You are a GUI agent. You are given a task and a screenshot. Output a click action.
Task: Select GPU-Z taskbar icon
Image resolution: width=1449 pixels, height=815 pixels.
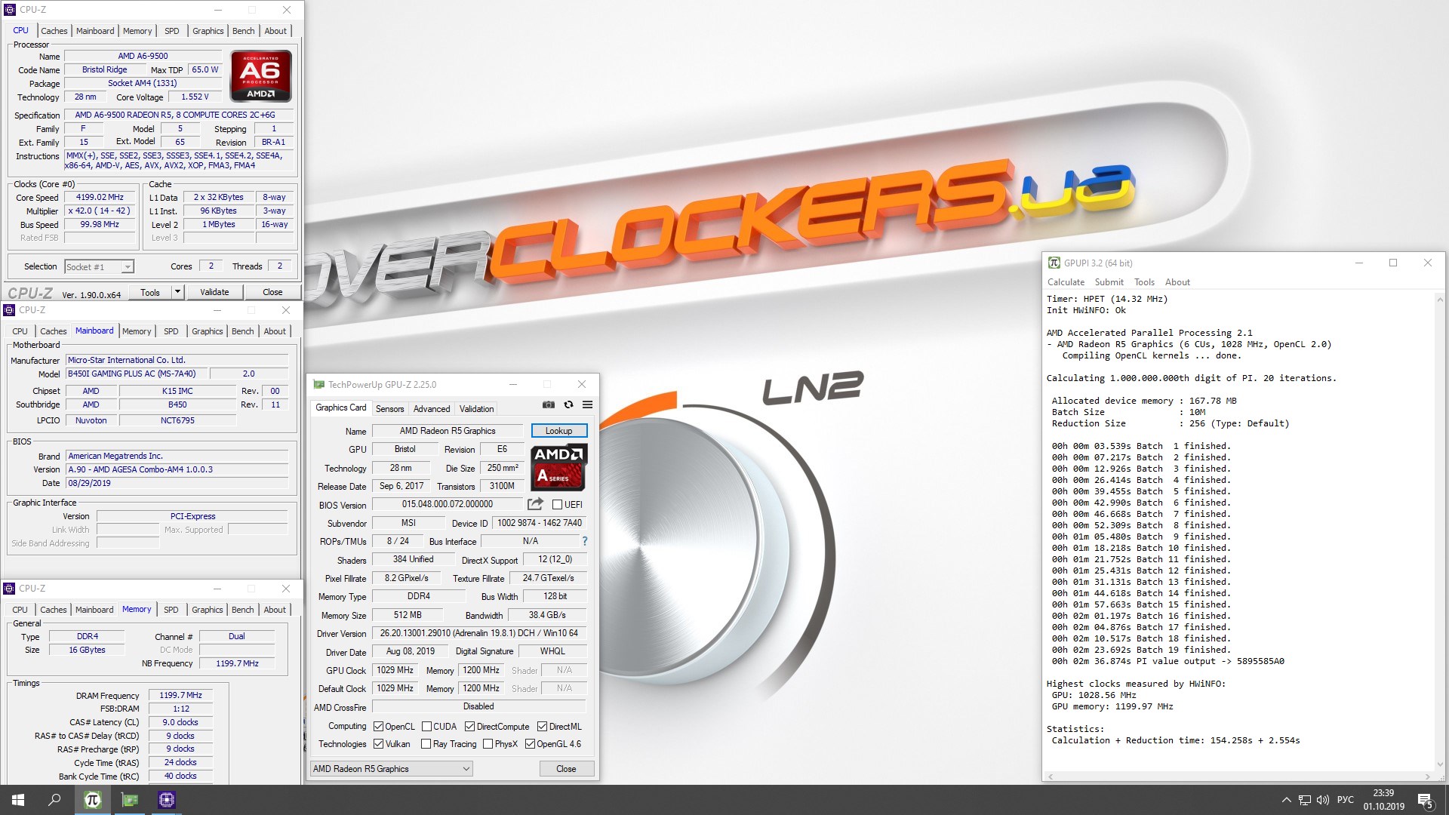130,800
